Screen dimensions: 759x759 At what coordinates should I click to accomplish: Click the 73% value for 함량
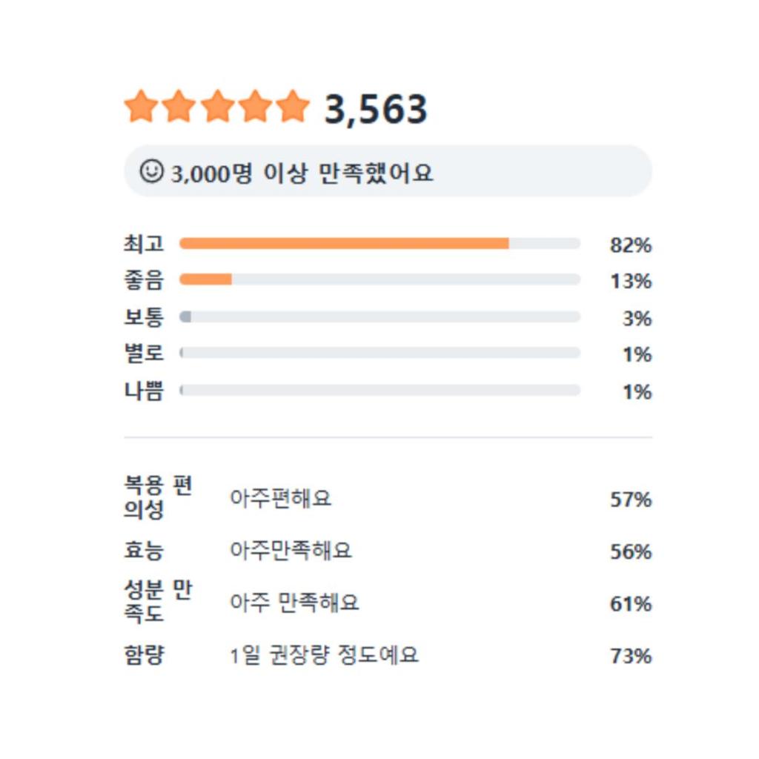point(630,656)
